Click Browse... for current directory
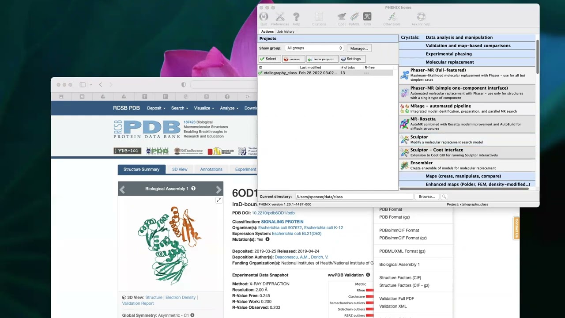This screenshot has width=565, height=318. (x=426, y=197)
